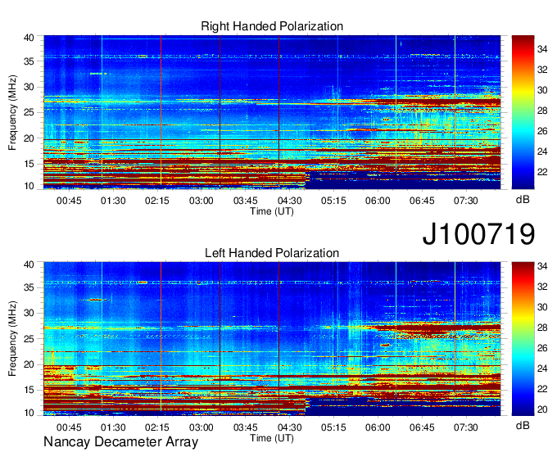Click the 34 dB label on Right Handed color bar
The height and width of the screenshot is (452, 557).
[x=542, y=49]
